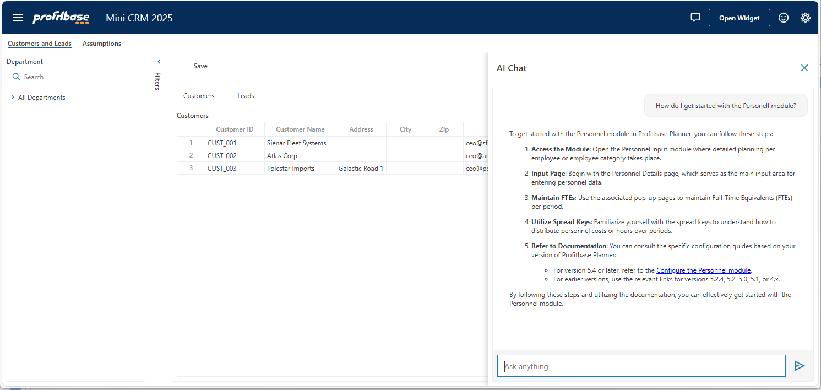Click the Customer ID column header

tap(235, 129)
